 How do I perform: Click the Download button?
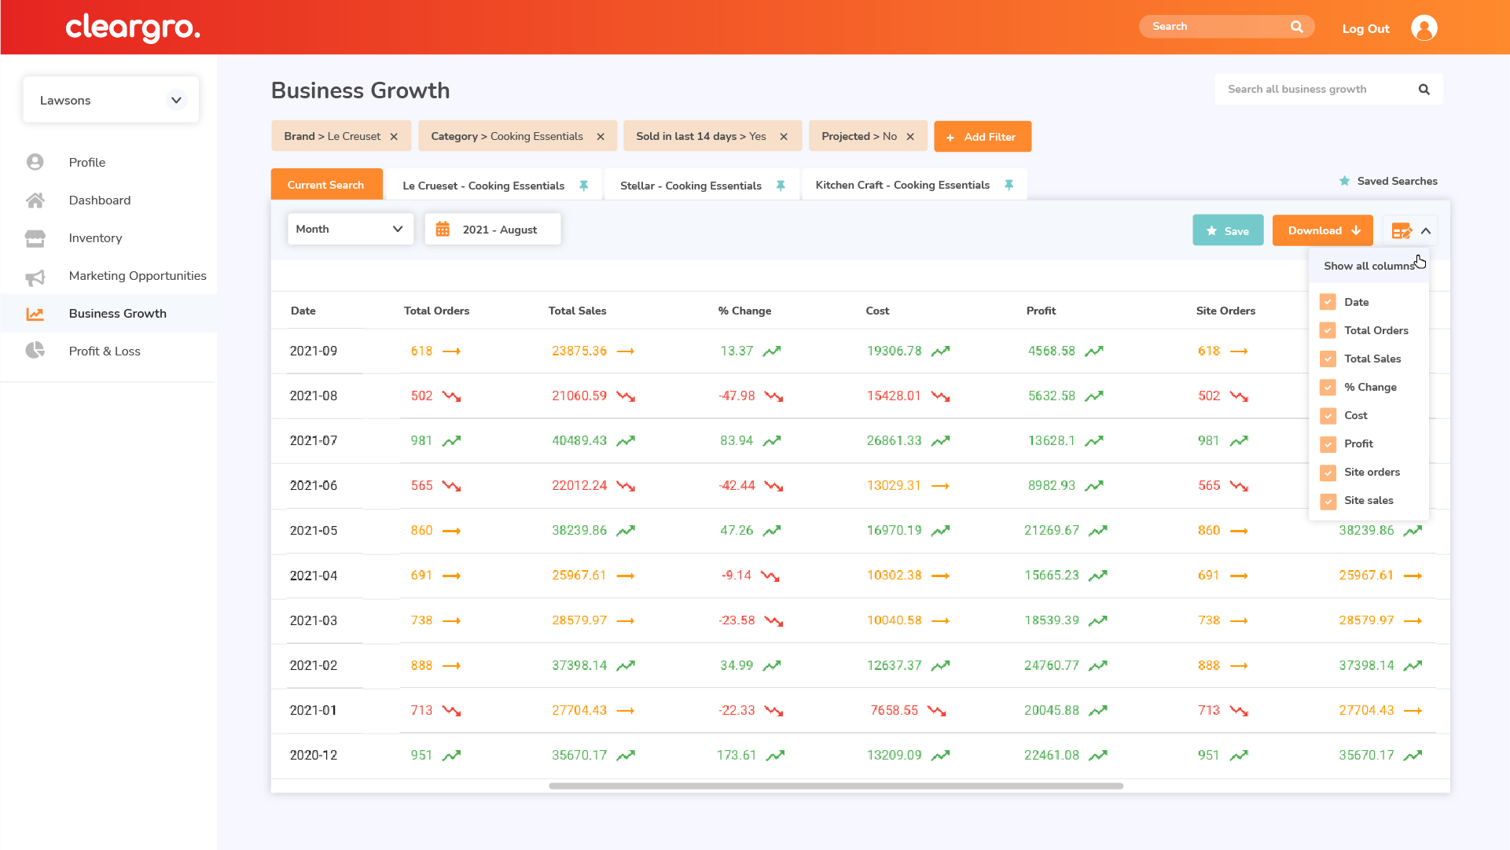point(1322,230)
